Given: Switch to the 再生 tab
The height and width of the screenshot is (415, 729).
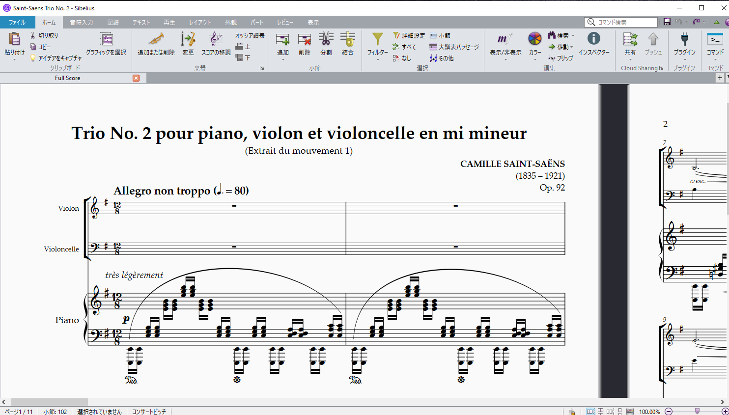Looking at the screenshot, I should (x=169, y=22).
